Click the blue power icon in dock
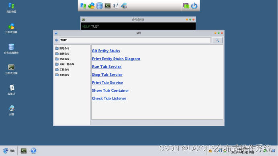278x156 pixels. 194,6
